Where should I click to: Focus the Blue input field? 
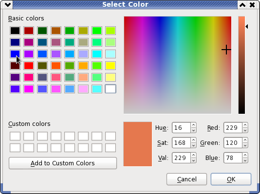[233, 158]
